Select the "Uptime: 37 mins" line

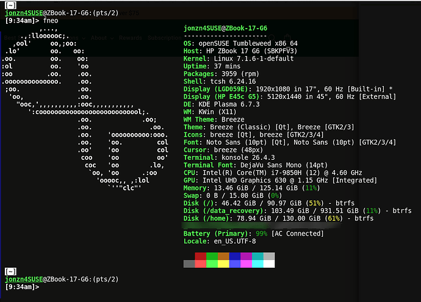coord(212,67)
